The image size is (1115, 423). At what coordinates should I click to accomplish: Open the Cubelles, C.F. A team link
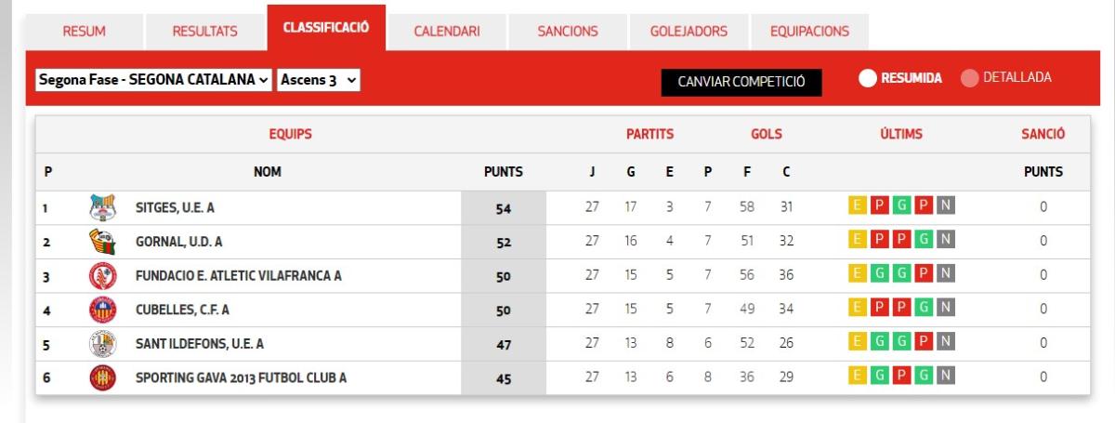[x=182, y=310]
